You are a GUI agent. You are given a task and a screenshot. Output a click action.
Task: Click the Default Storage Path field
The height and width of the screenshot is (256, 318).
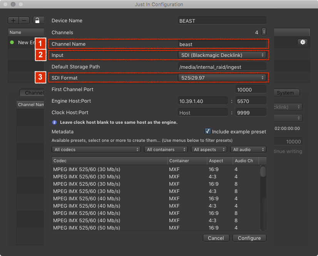click(x=222, y=67)
